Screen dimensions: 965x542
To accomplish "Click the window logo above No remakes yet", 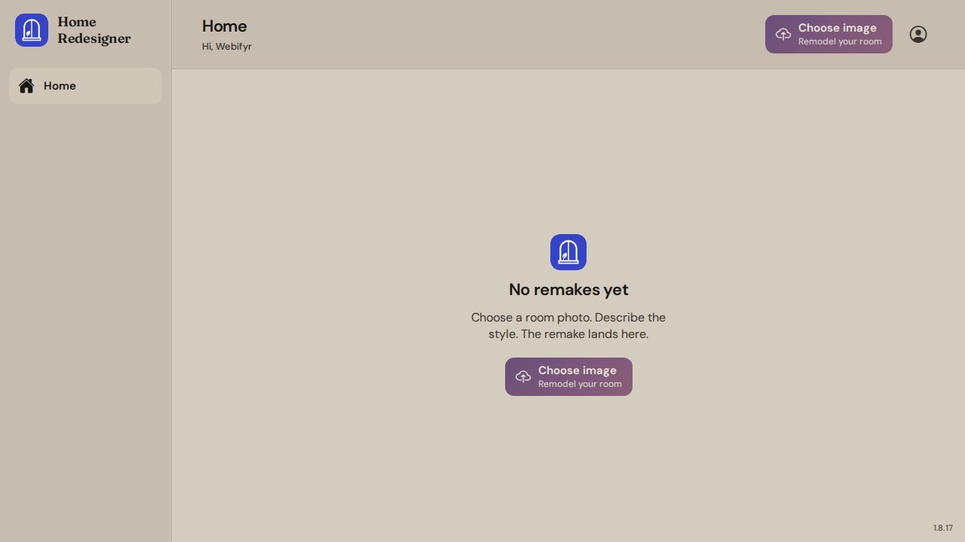I will point(568,252).
